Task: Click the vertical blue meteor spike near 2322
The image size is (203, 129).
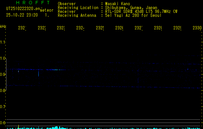Action: [x=39, y=73]
